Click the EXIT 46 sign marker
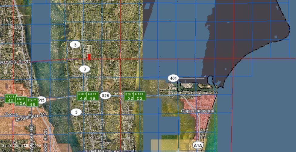Image resolution: width=296 pixels, height=152 pixels. tap(32, 102)
